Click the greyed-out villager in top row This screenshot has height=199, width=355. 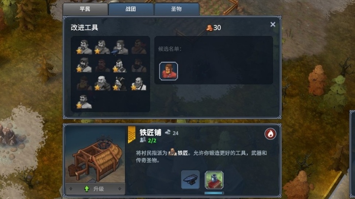139,47
